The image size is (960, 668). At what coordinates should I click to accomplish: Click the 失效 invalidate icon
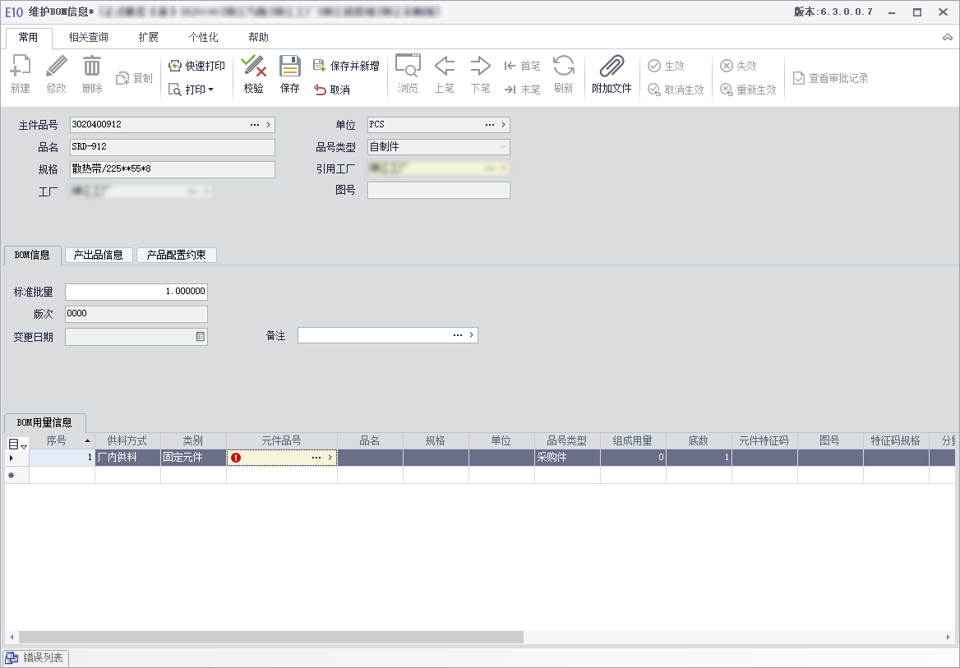738,66
